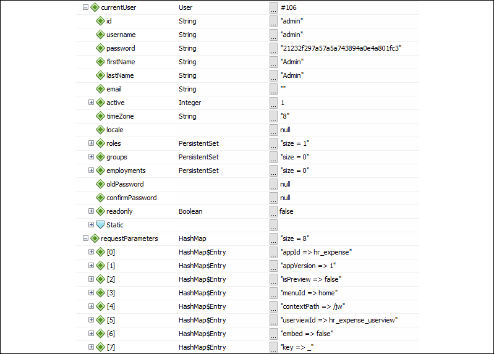
Task: Click the entry icon for item [3]
Action: pyautogui.click(x=101, y=293)
